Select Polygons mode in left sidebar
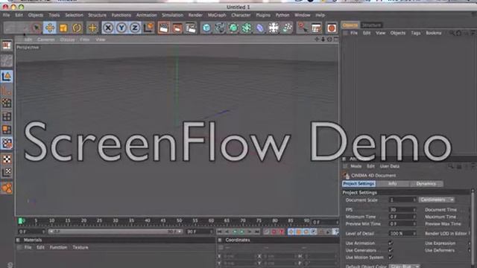 pos(7,130)
